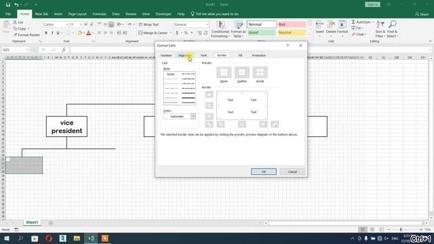
Task: Click Delete cells icon in Cells group
Action: pos(331,25)
